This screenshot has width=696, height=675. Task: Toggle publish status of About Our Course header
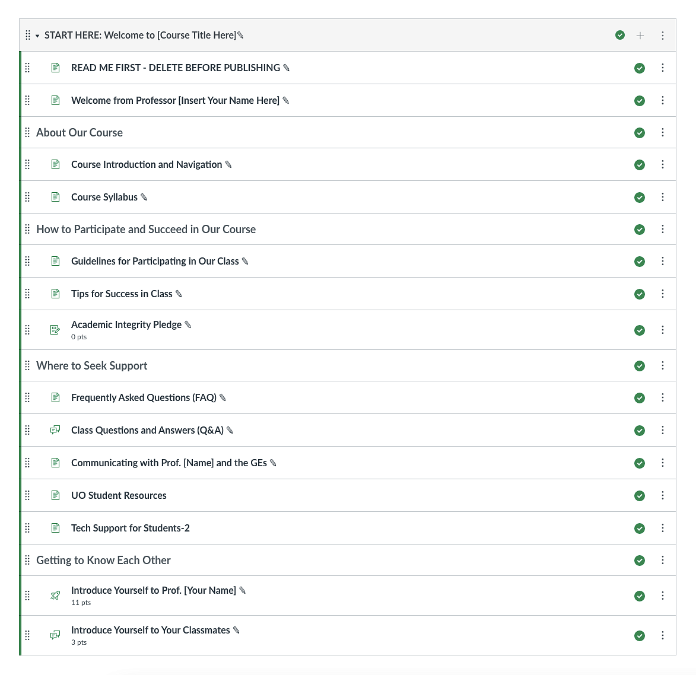(x=640, y=133)
